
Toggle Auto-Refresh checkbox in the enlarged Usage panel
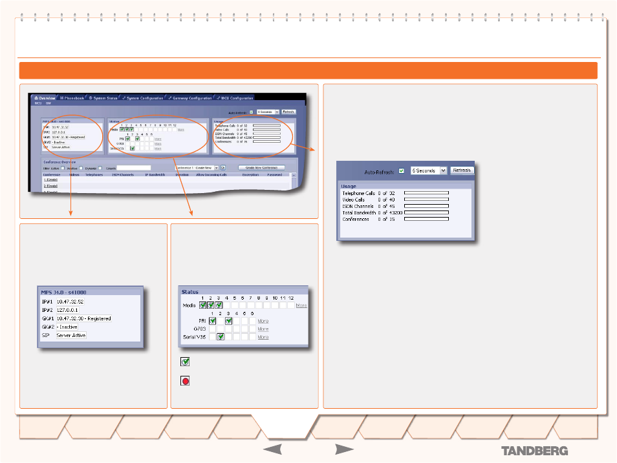click(402, 170)
